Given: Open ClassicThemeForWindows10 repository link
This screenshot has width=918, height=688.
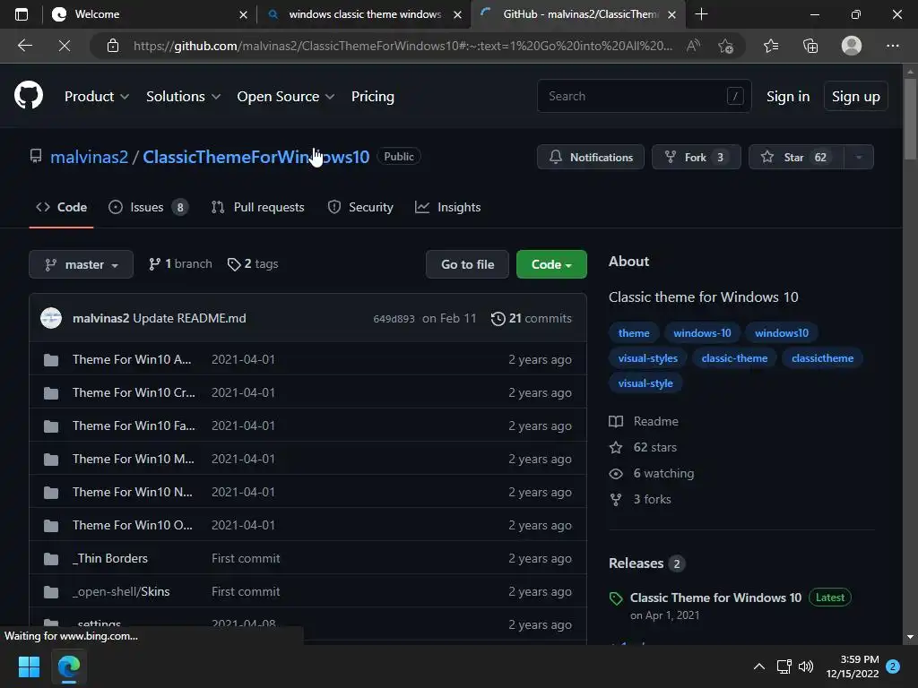Looking at the screenshot, I should [x=255, y=157].
